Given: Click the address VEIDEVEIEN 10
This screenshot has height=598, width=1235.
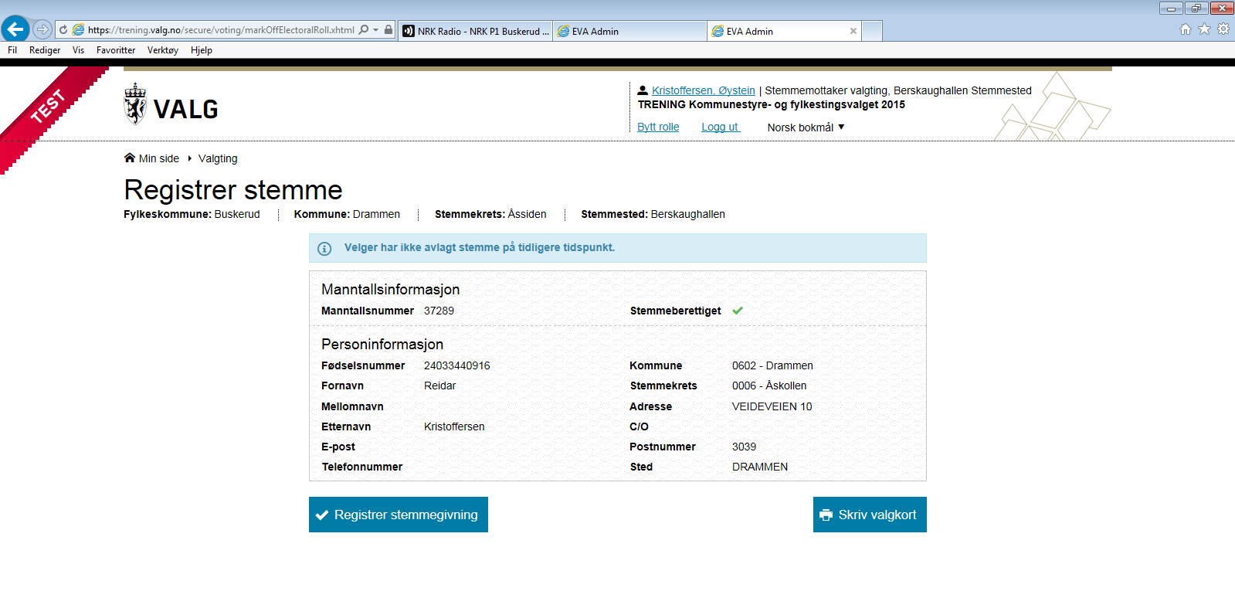Looking at the screenshot, I should [772, 406].
